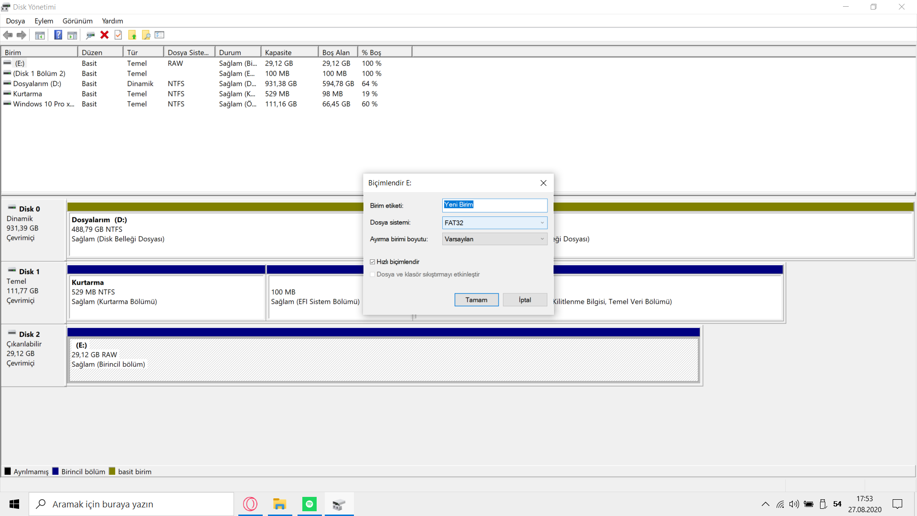Viewport: 917px width, 516px height.
Task: Click the back arrow toolbar icon
Action: [x=8, y=35]
